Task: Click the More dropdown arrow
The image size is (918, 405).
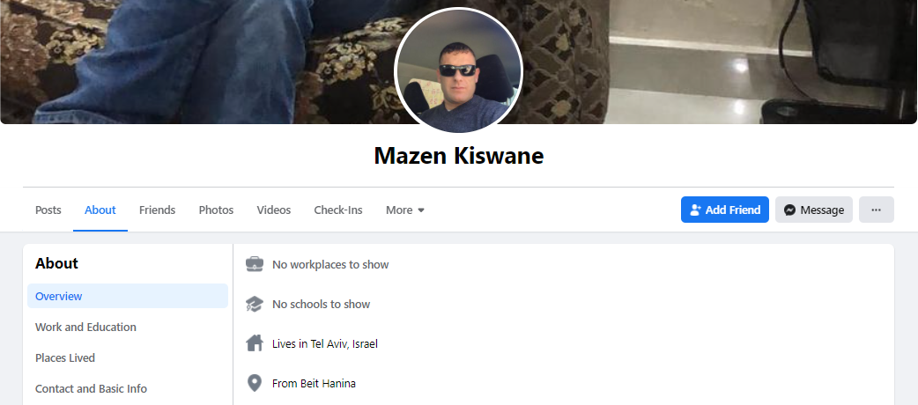Action: (x=421, y=210)
